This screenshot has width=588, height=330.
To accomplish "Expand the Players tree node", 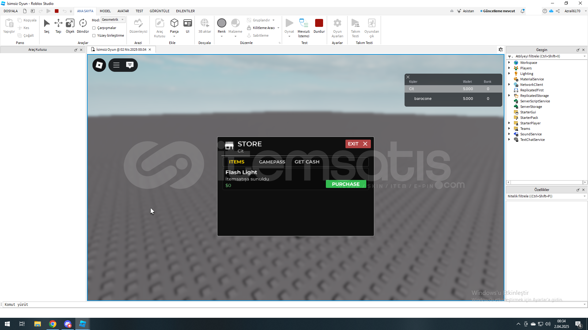I will (x=509, y=68).
